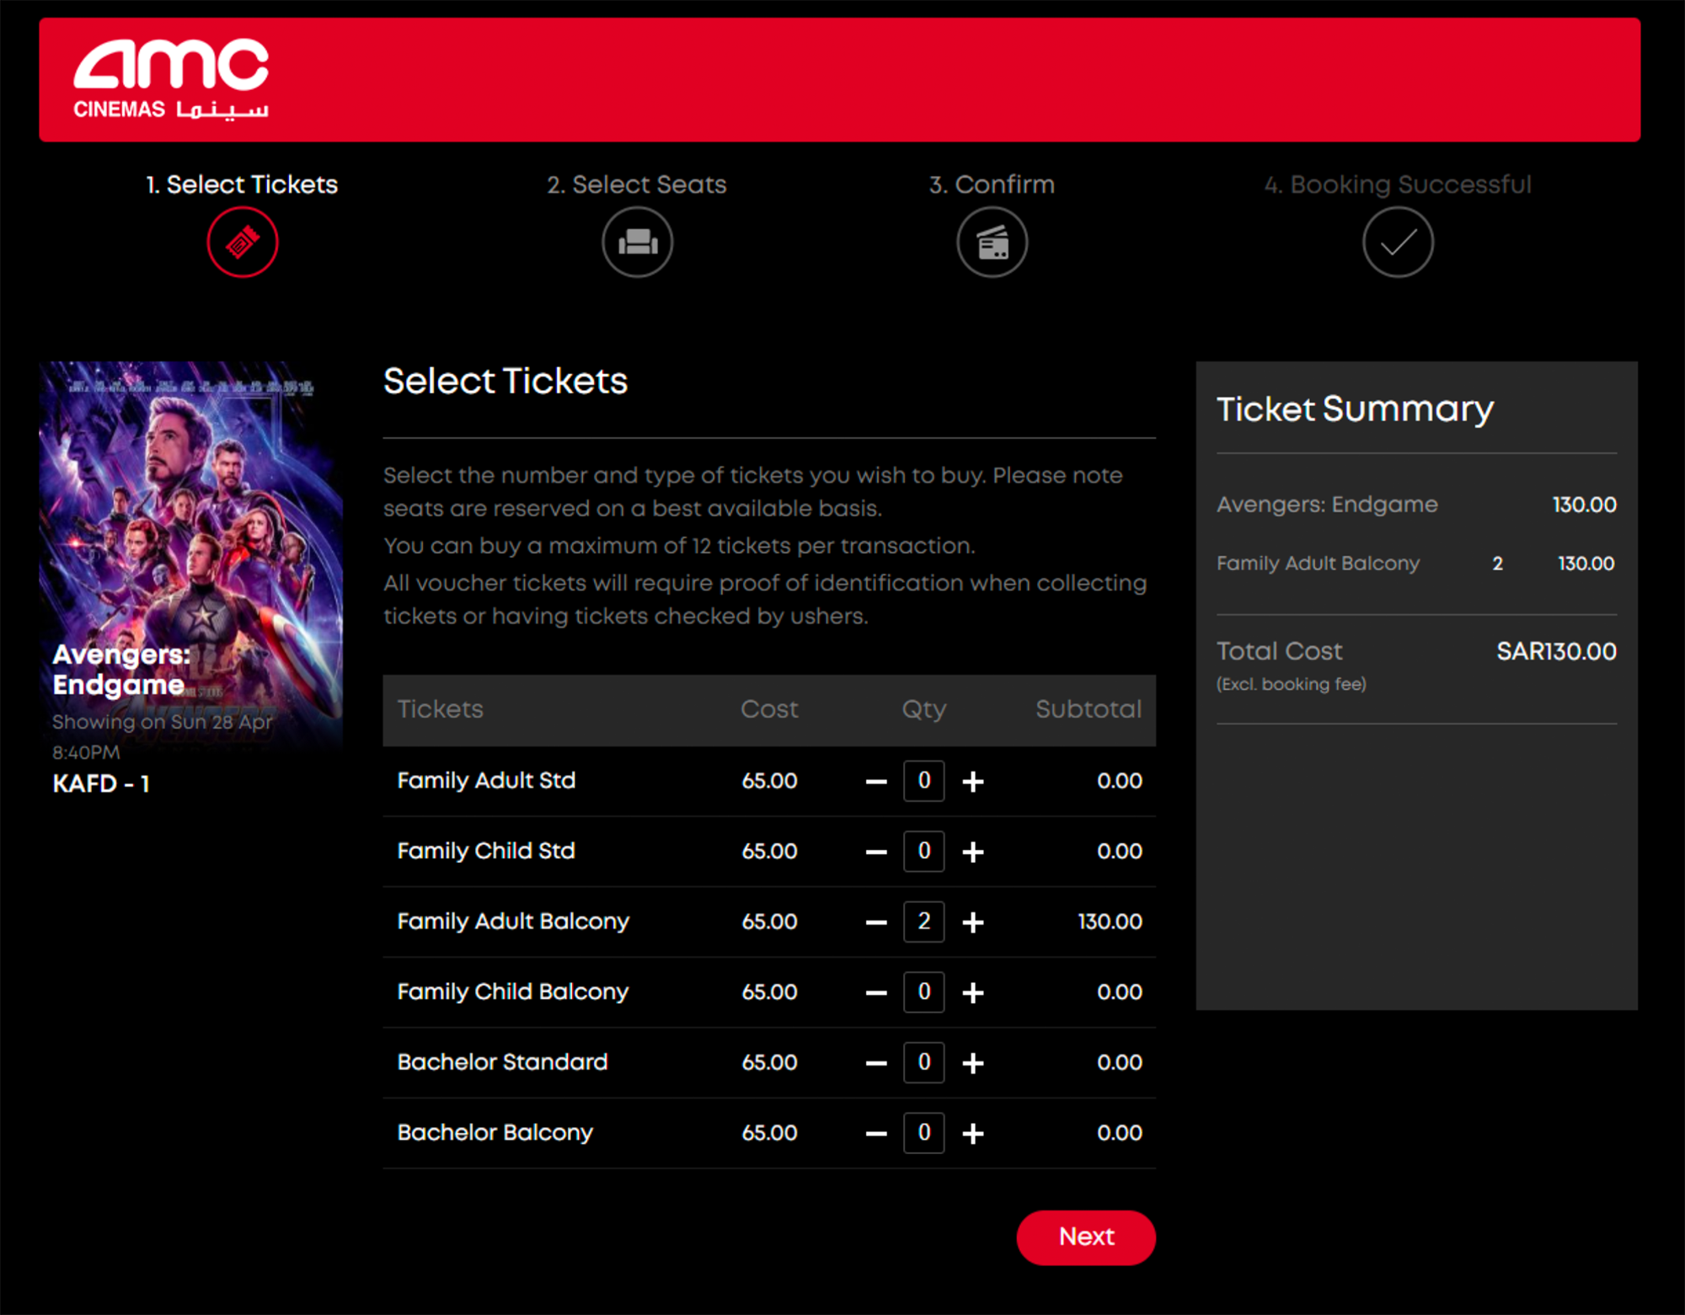This screenshot has width=1685, height=1315.
Task: Click the Family Child Std ticket name
Action: tap(486, 851)
